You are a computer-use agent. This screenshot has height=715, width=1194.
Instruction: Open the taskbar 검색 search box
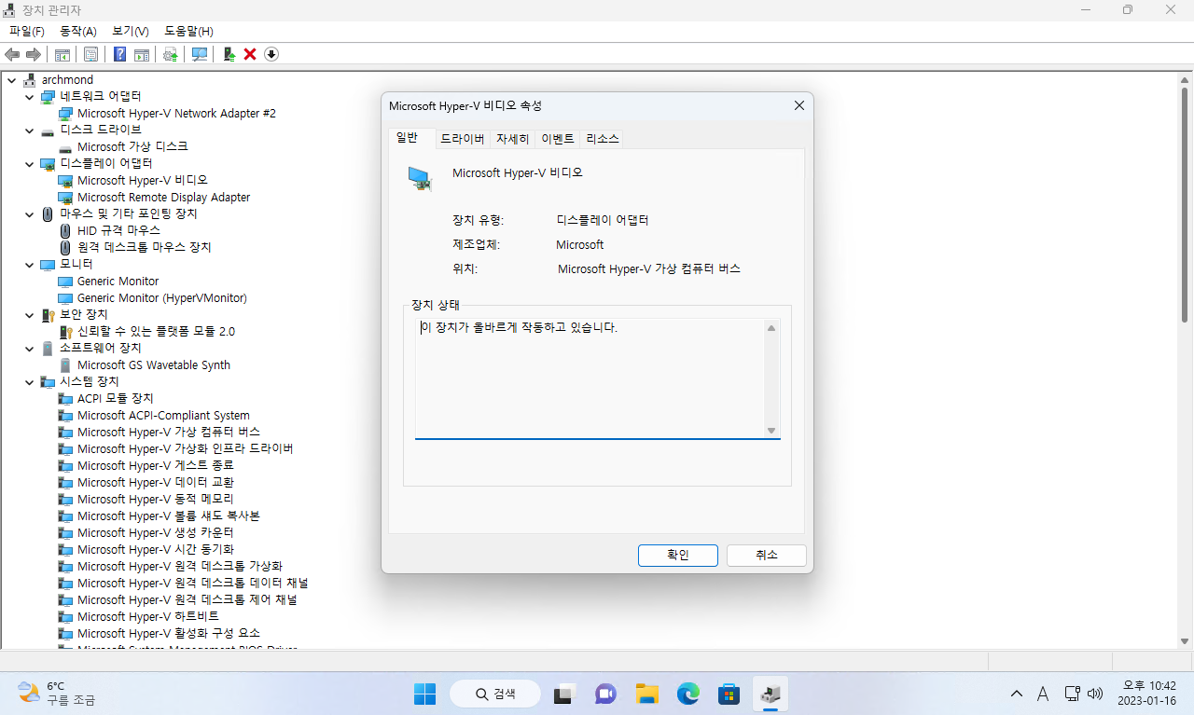tap(495, 694)
